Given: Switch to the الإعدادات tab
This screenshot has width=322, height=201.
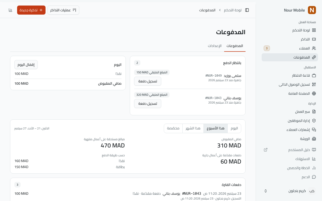Looking at the screenshot, I should [x=215, y=46].
